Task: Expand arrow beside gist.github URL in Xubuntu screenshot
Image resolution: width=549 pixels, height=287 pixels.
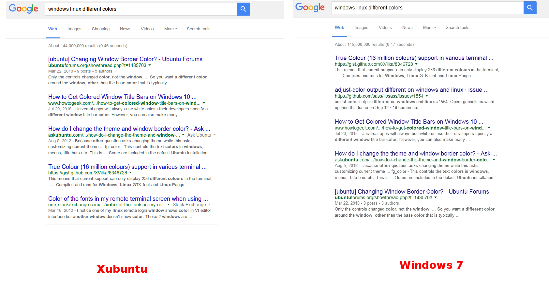Action: point(130,172)
